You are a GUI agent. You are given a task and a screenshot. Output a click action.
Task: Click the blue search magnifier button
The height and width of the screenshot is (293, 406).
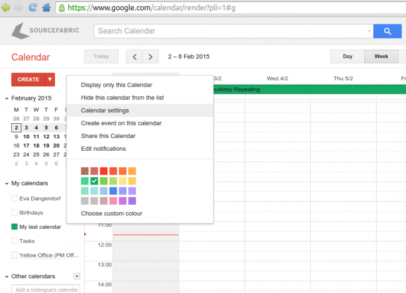388,31
